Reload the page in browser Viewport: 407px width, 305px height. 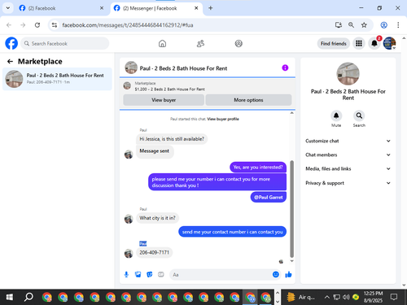(37, 25)
